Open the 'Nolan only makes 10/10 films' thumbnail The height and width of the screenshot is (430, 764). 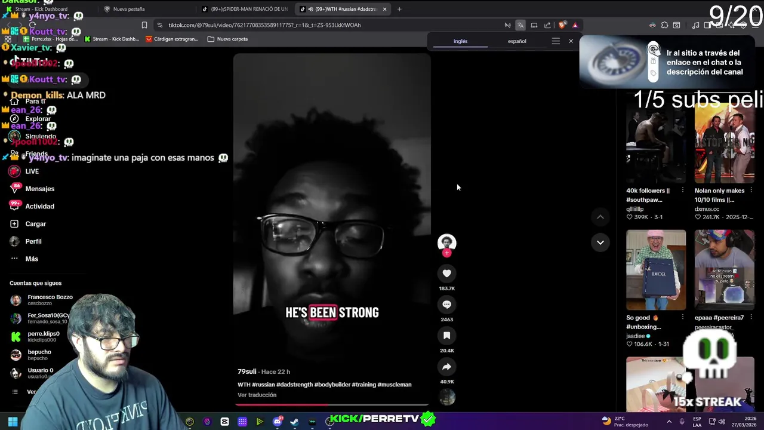tap(724, 143)
